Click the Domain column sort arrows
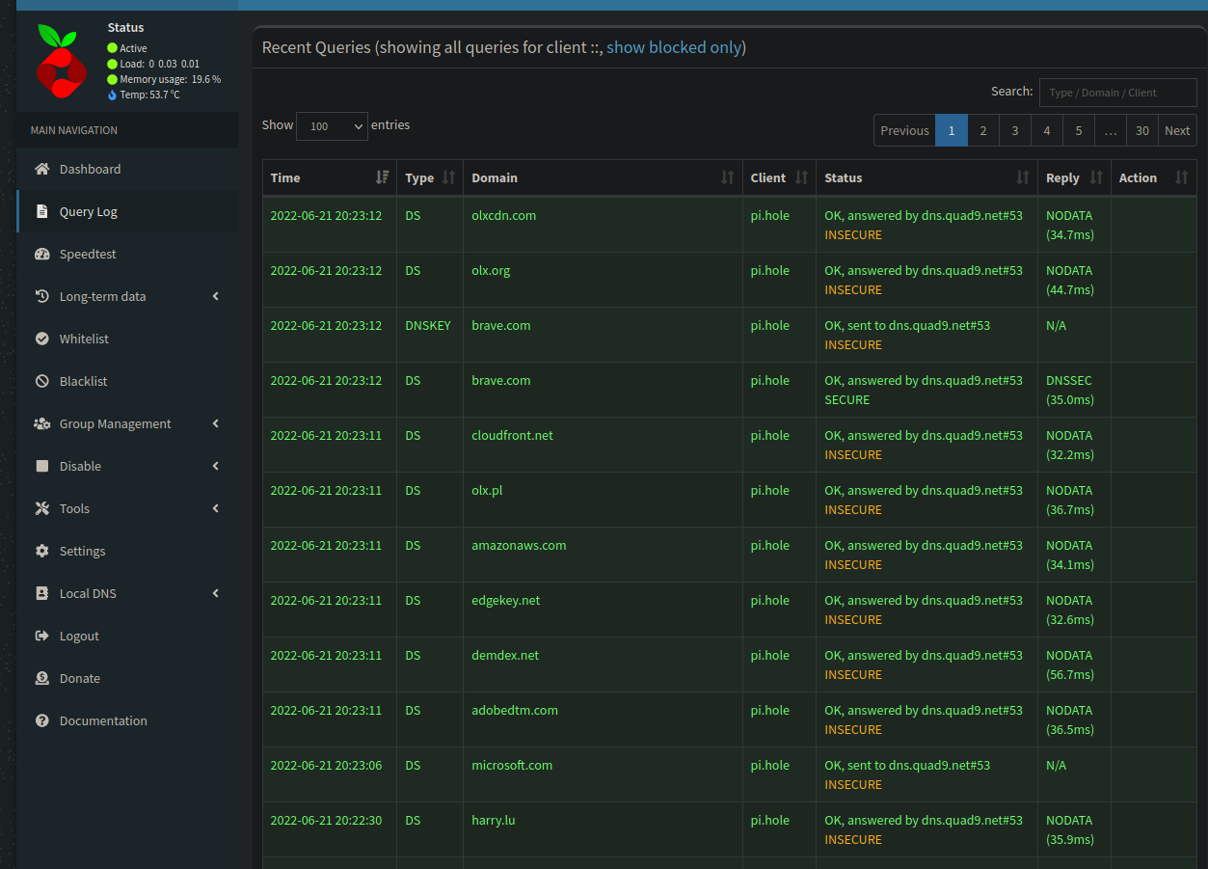1208x869 pixels. pyautogui.click(x=728, y=177)
